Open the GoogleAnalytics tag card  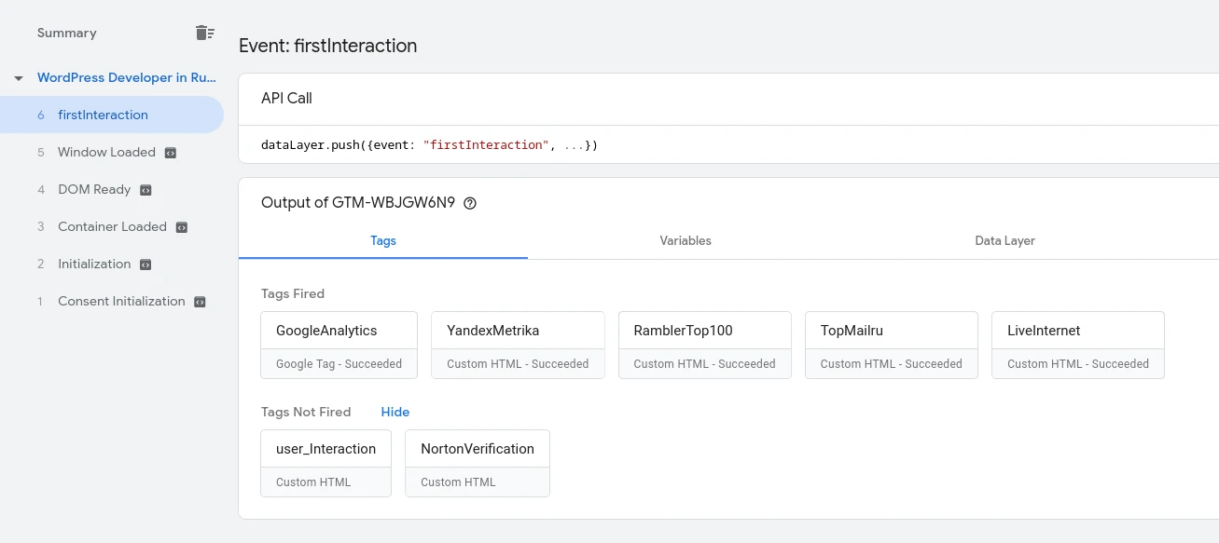(x=339, y=345)
